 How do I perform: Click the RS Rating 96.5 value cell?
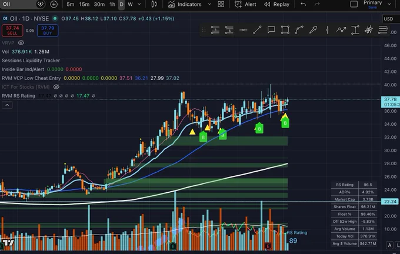click(x=368, y=185)
